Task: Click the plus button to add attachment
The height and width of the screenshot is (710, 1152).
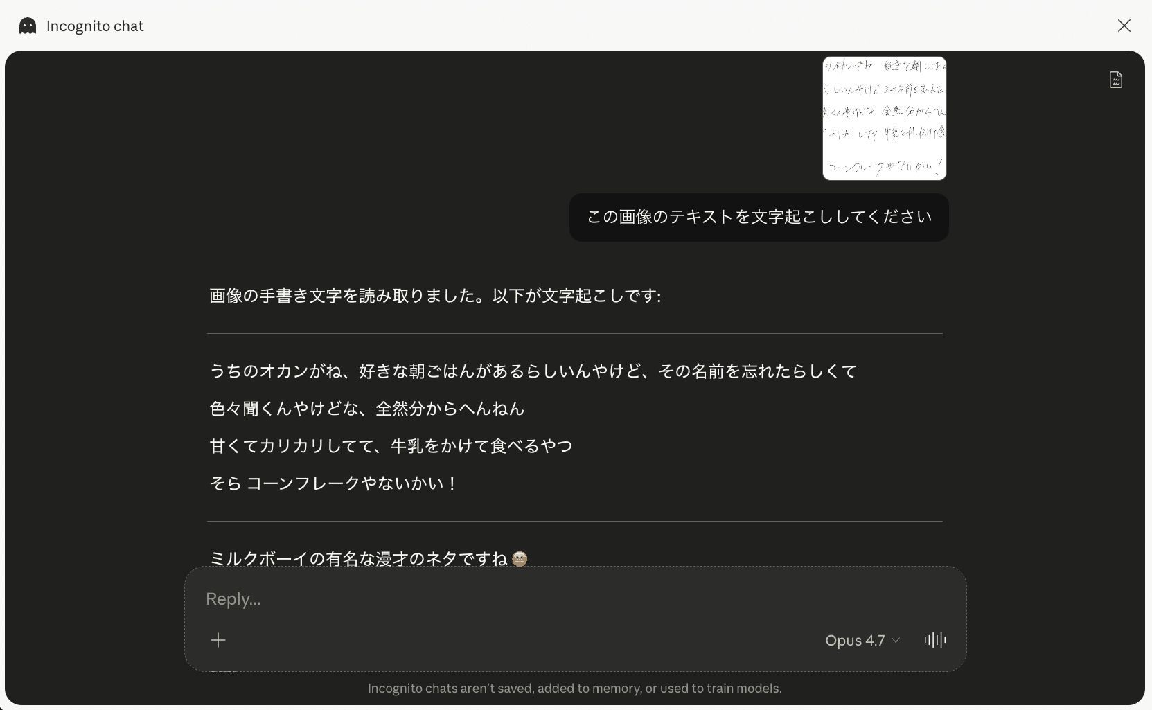Action: 218,640
